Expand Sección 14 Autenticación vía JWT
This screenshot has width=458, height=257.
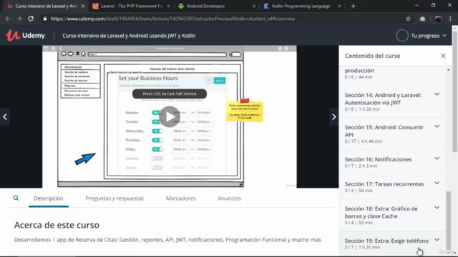(437, 94)
